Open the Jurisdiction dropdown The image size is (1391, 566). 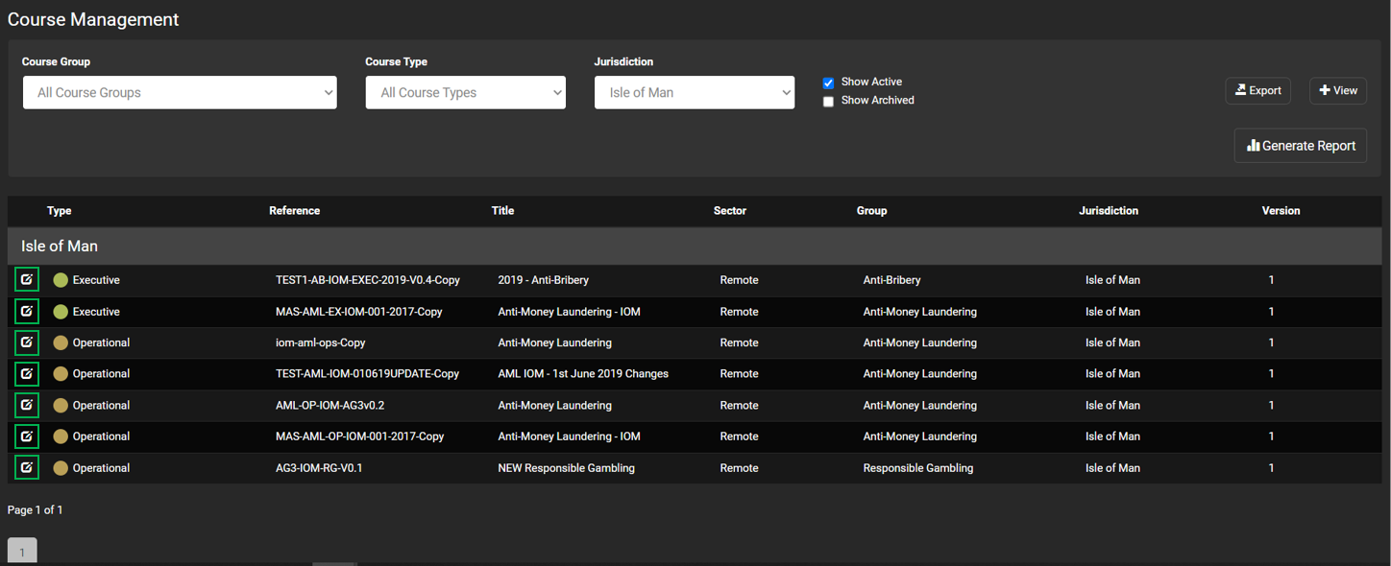[x=695, y=92]
